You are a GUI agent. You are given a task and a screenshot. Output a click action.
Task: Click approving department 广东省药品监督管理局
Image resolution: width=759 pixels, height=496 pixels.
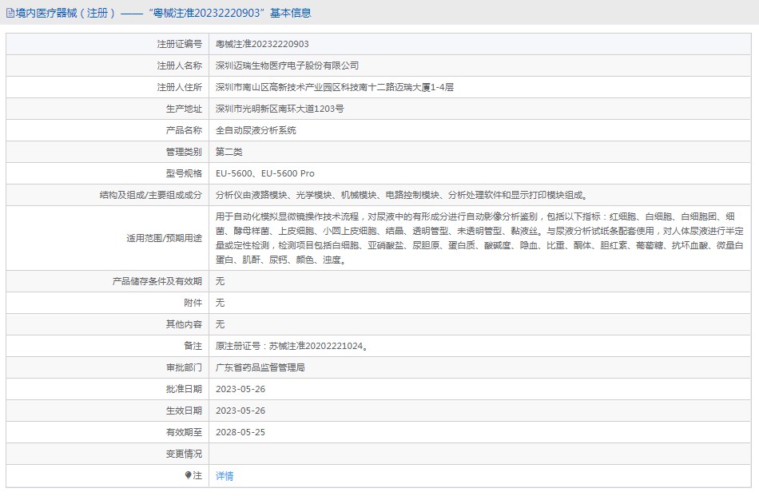(x=260, y=367)
